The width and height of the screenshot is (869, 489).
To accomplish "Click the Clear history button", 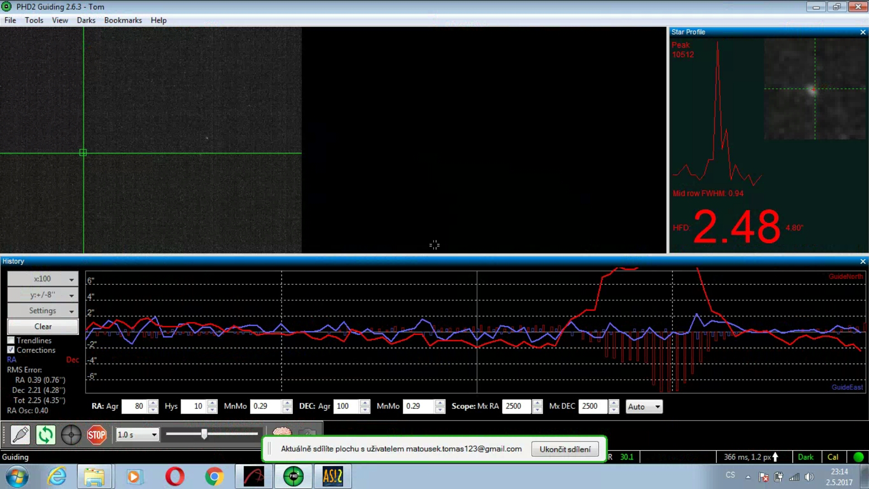I will (43, 326).
